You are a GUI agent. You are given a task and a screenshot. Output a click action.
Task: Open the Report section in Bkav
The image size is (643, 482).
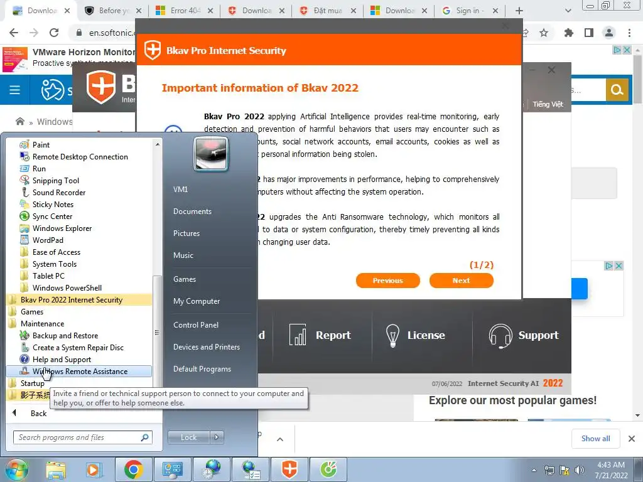coord(320,335)
